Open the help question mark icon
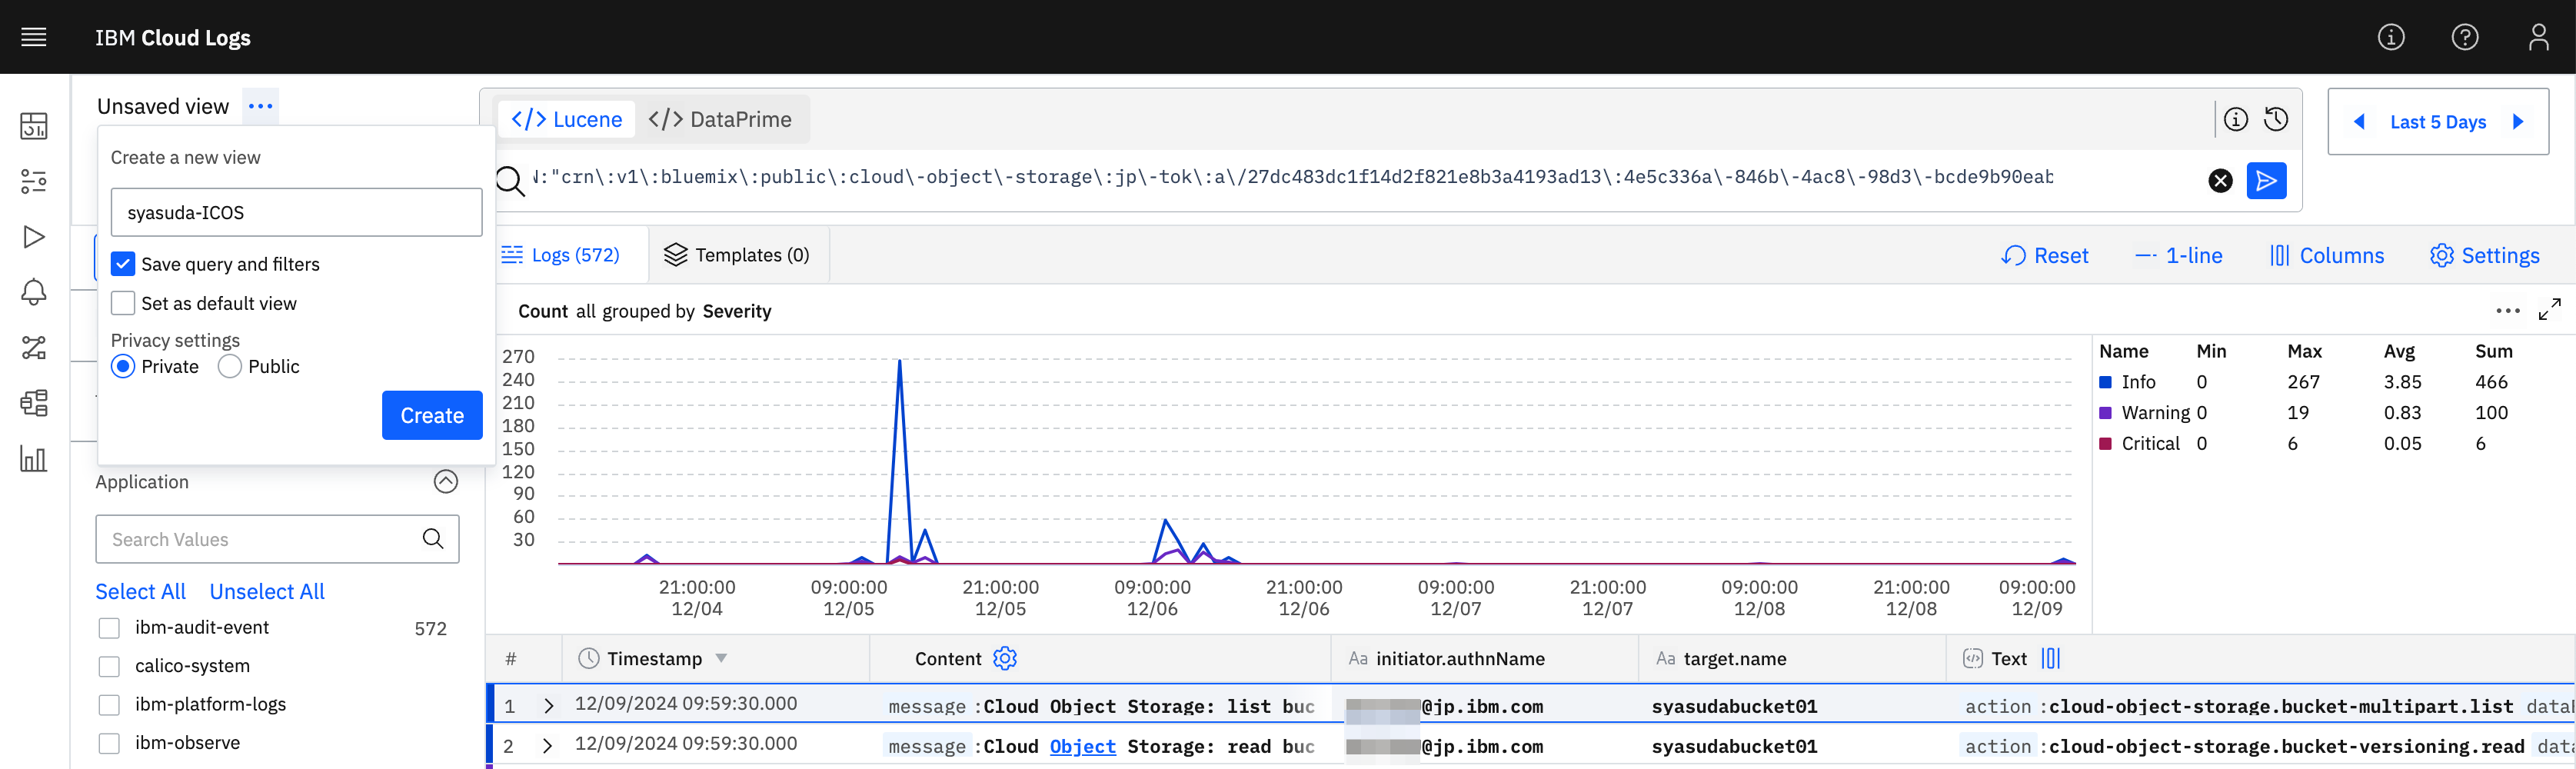This screenshot has width=2576, height=769. [2464, 37]
